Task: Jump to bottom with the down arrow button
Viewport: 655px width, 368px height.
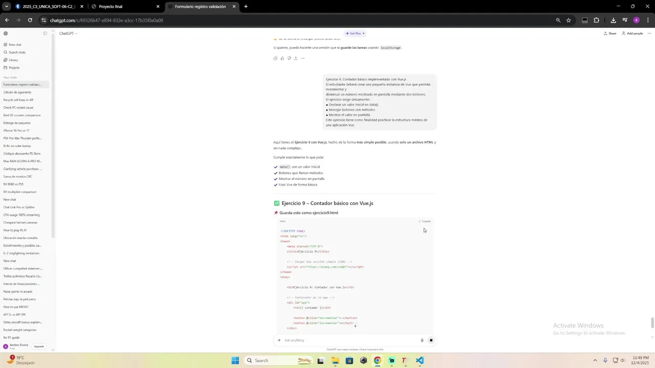Action: click(355, 325)
